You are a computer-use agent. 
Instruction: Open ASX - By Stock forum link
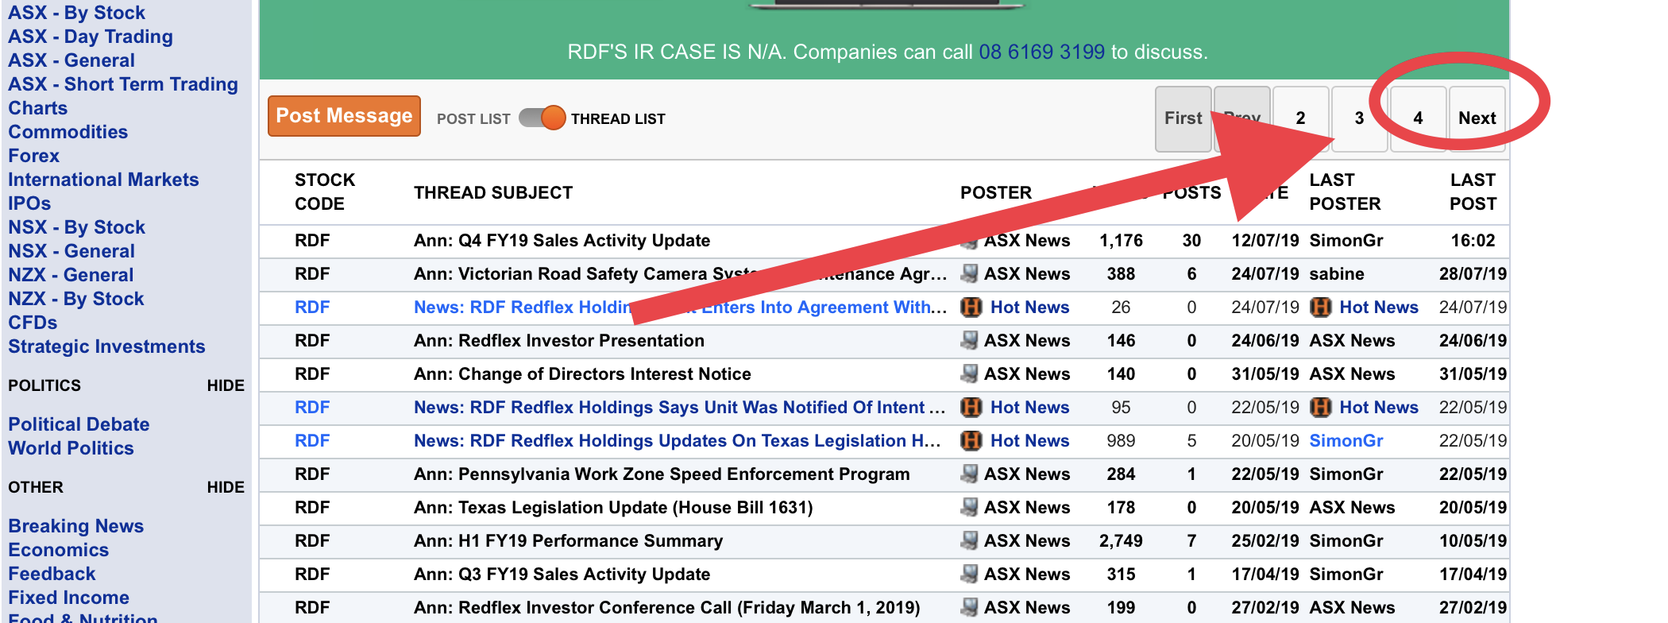[76, 13]
